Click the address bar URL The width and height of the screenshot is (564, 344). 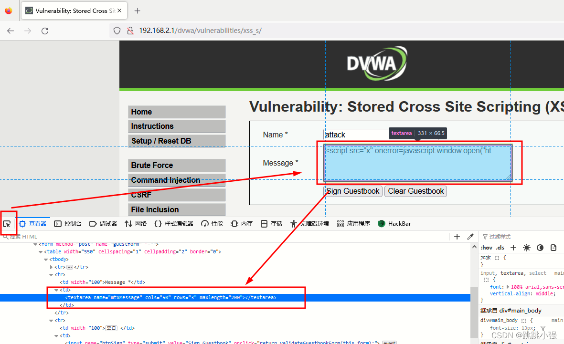201,31
